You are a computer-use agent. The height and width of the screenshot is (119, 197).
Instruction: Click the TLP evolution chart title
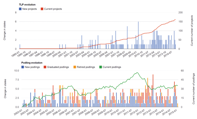pos(27,5)
